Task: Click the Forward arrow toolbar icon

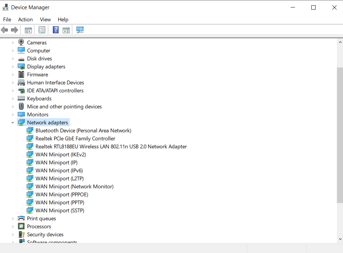Action: (15, 30)
